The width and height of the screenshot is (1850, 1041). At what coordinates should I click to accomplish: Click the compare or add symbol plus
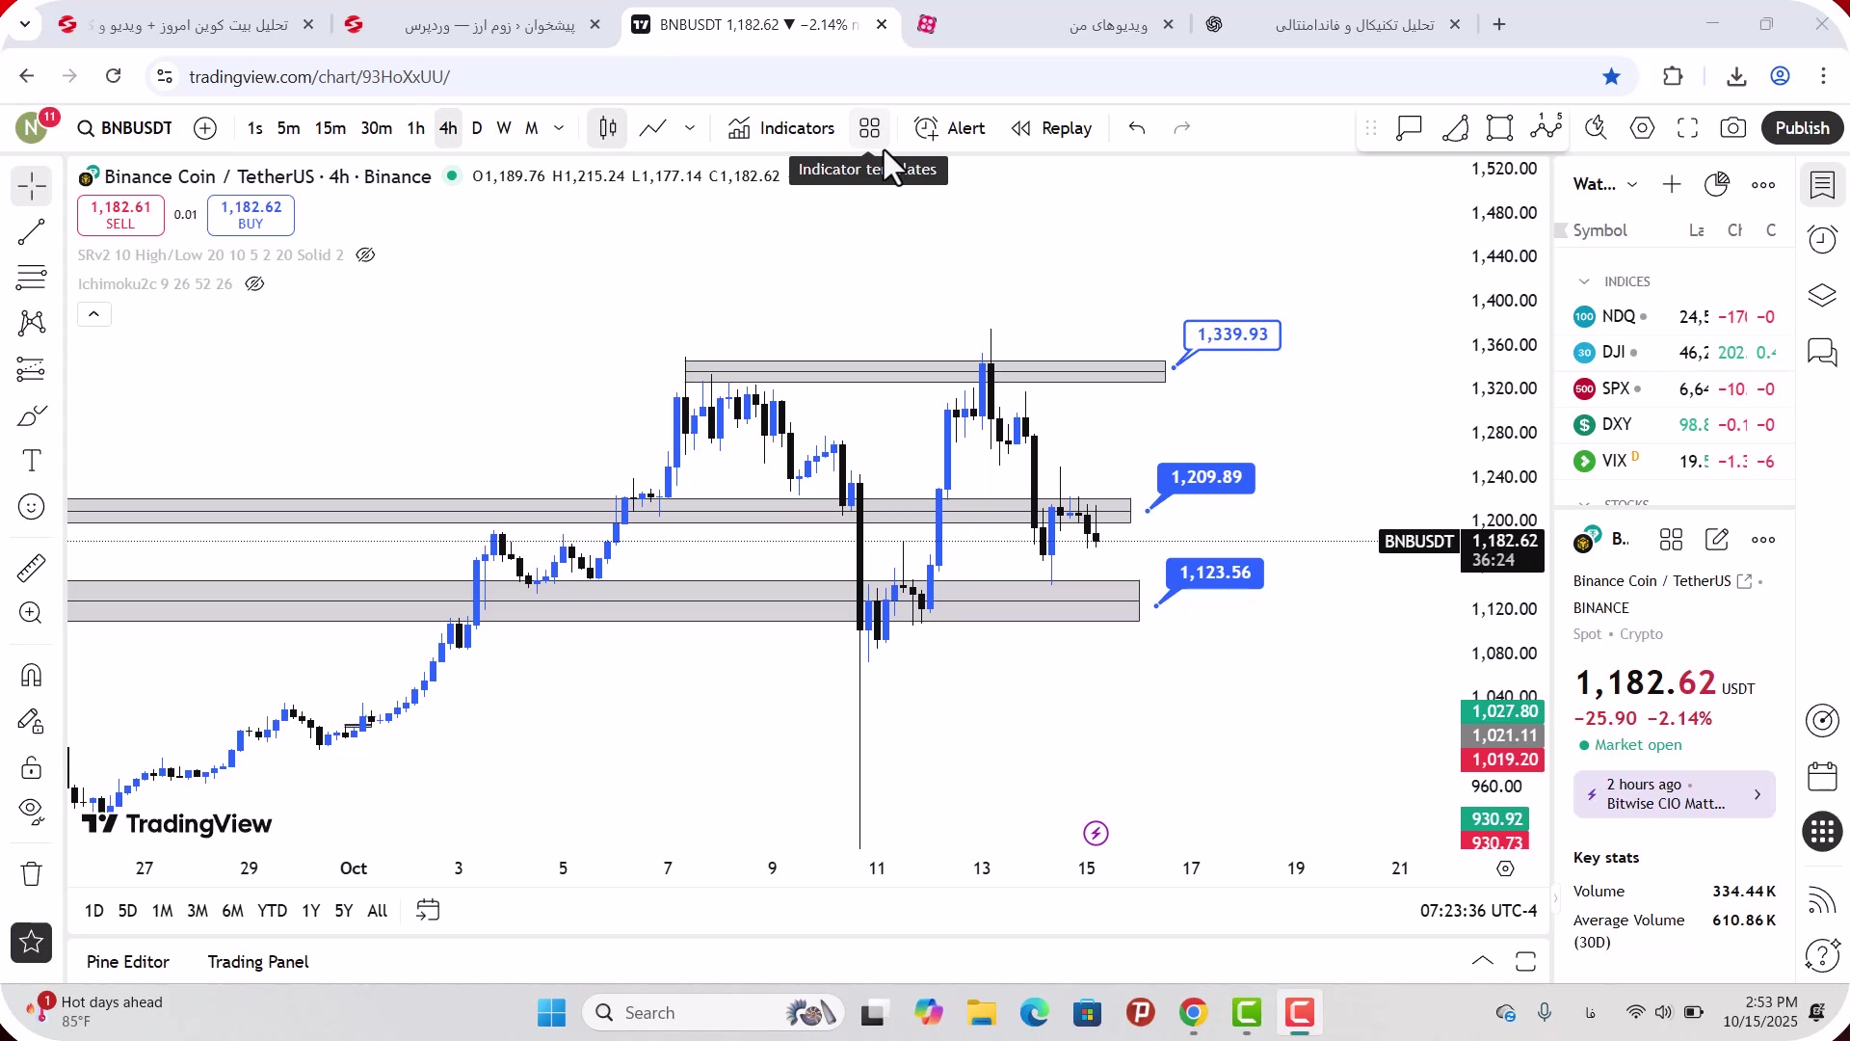(205, 128)
